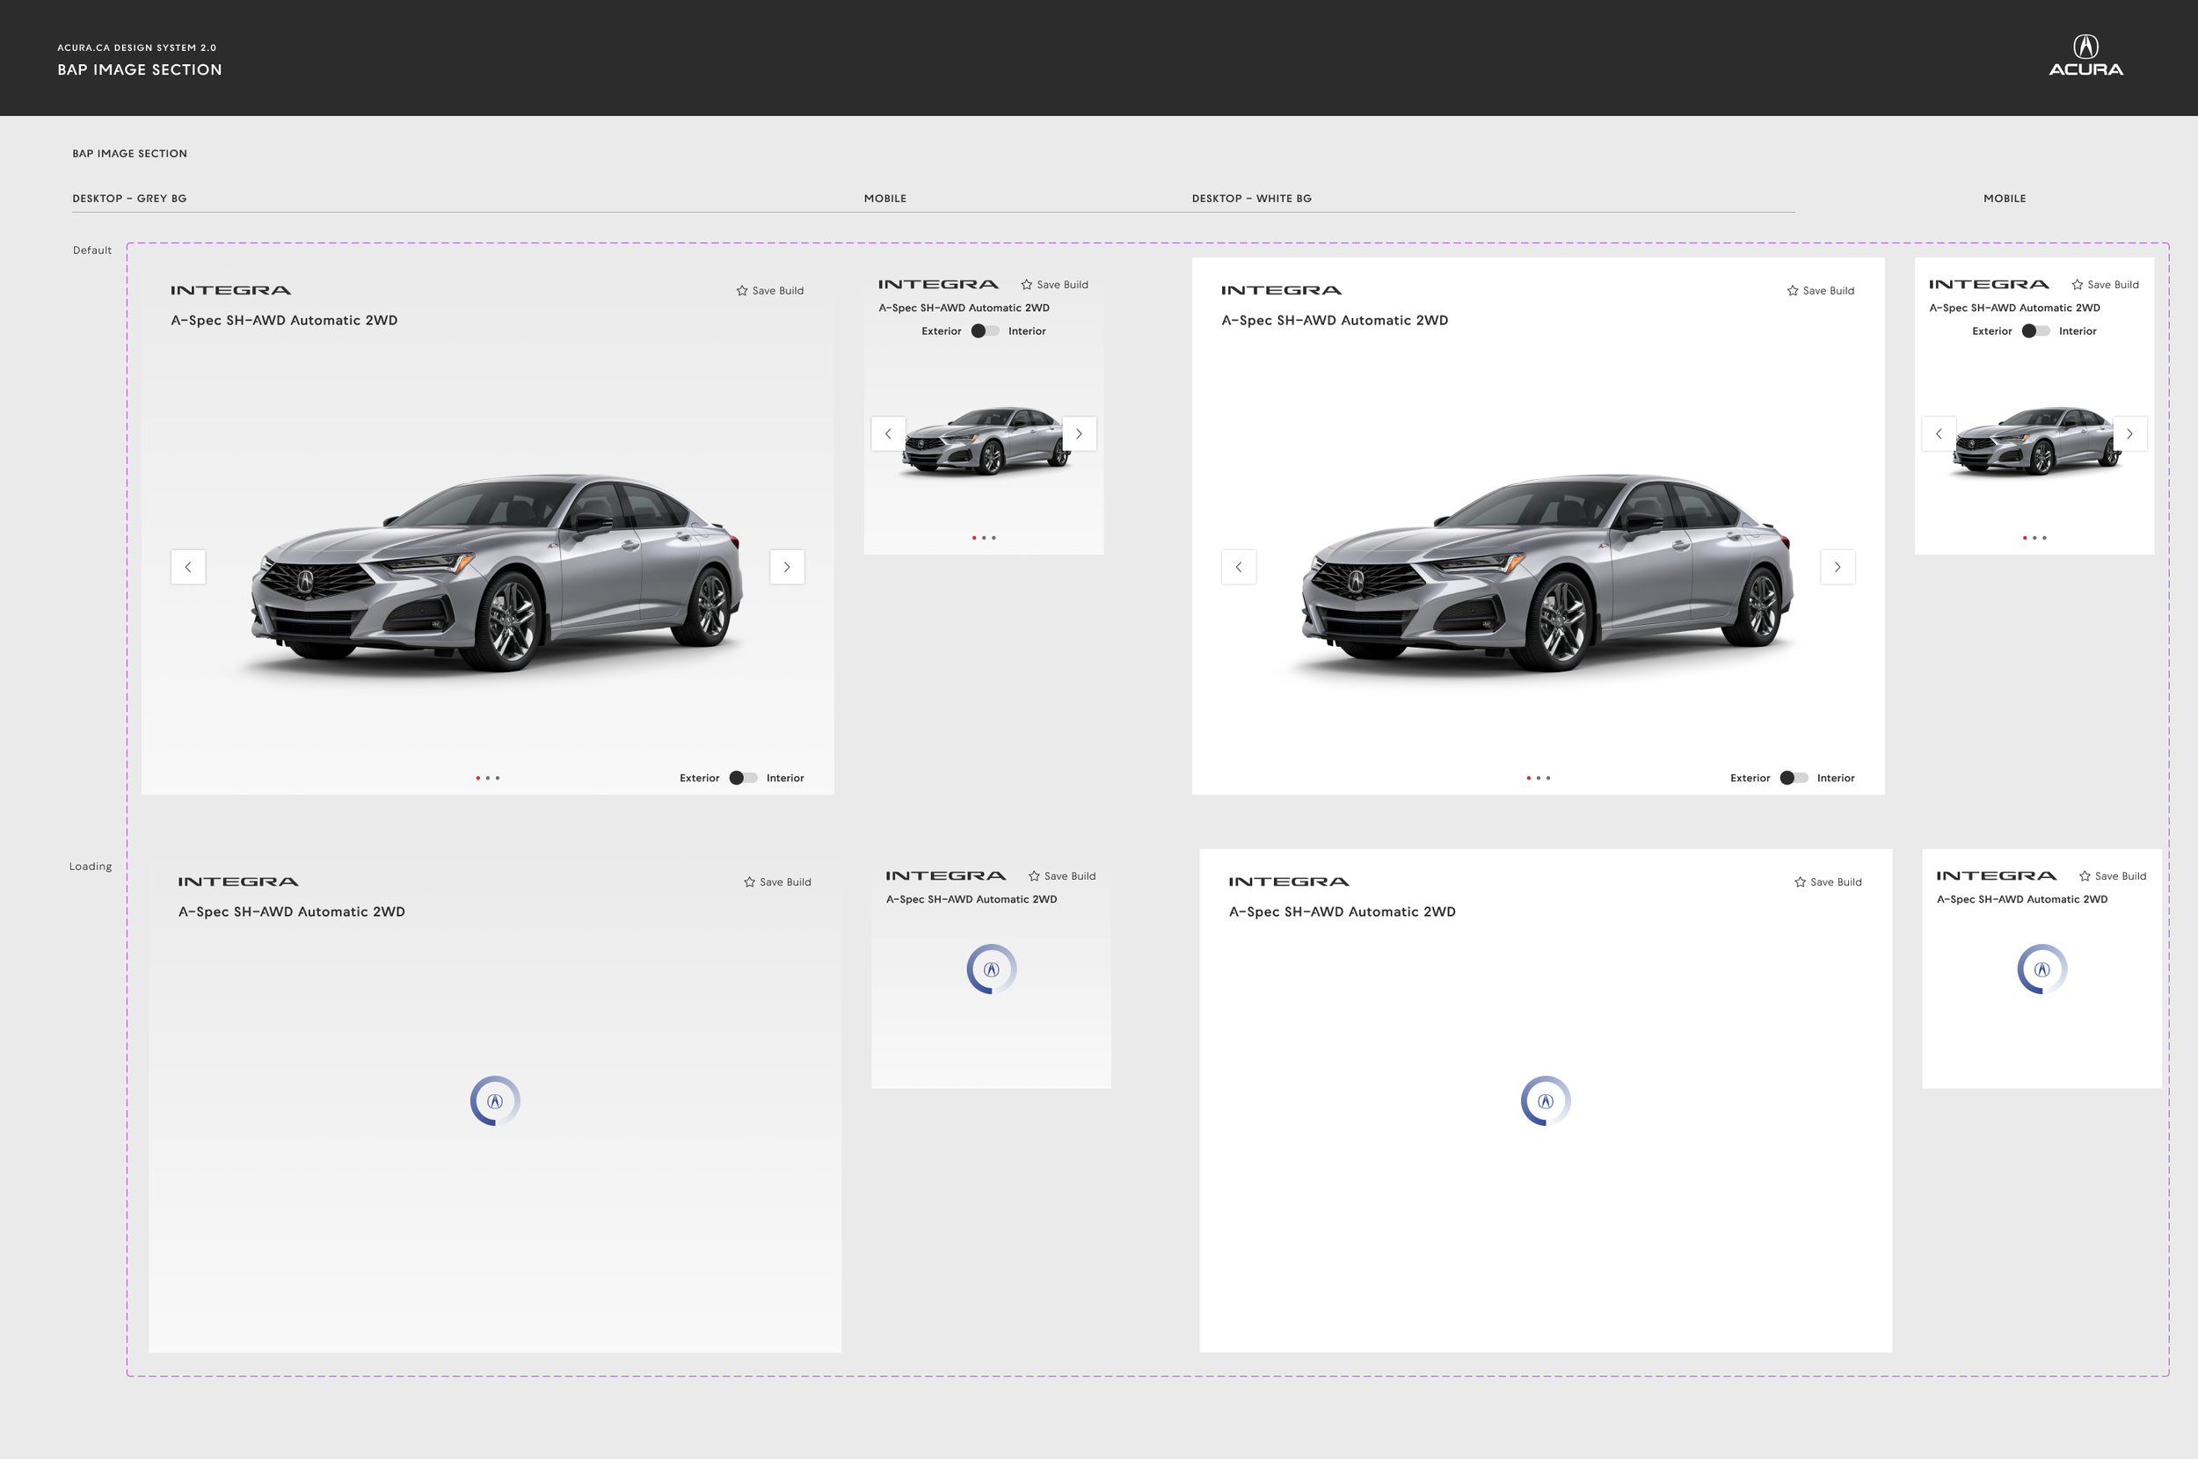The image size is (2198, 1459).
Task: Select Interior label in grey mobile default card
Action: [x=1028, y=331]
